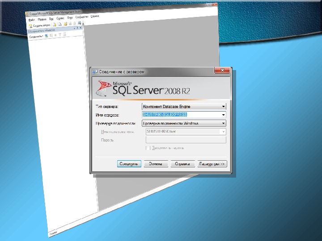Click the main toolbar overflow arrow
322x241 pixels.
point(83,24)
